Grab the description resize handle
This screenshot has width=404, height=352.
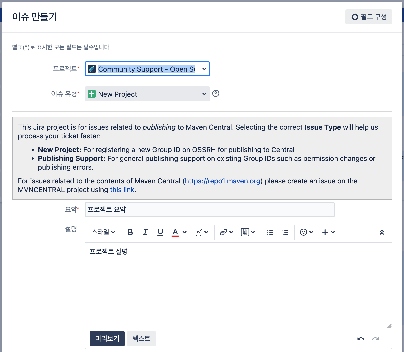[389, 326]
